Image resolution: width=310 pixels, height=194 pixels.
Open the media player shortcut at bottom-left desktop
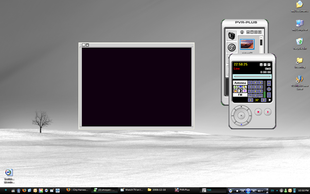pos(9,176)
